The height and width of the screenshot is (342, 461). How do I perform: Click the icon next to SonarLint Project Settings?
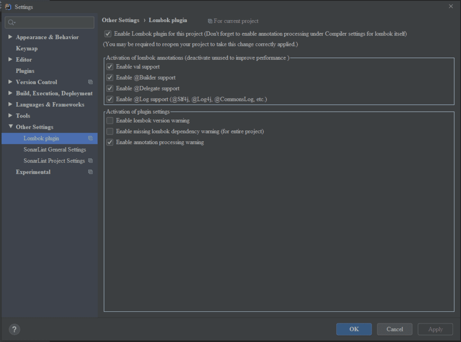click(x=90, y=161)
